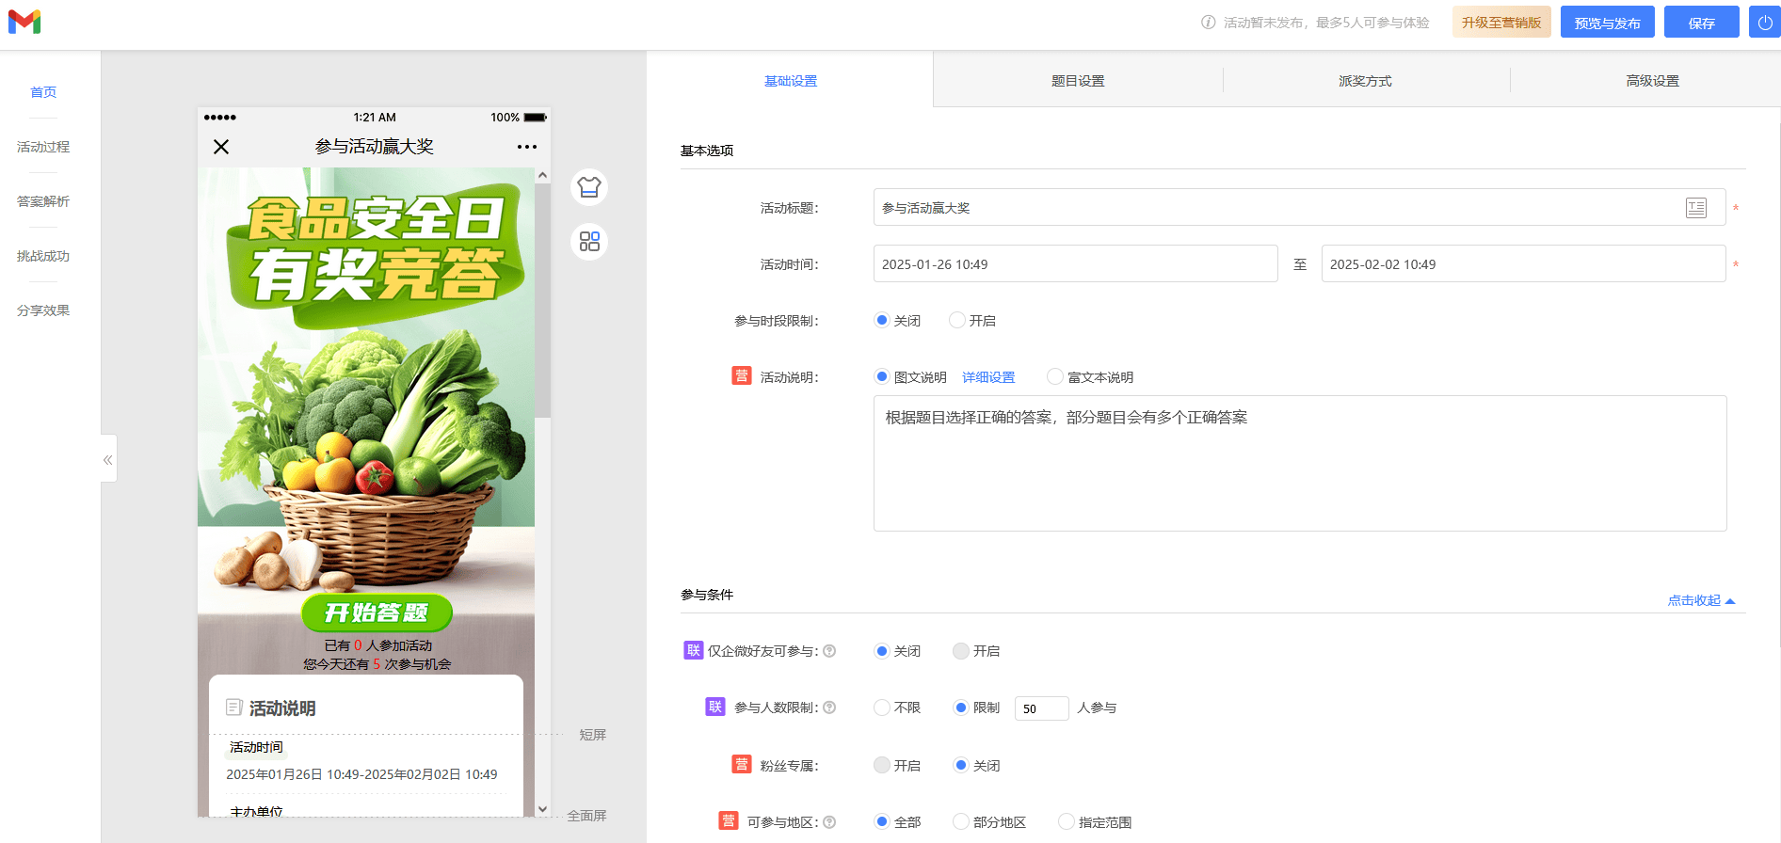Click the info icon beside unpublished notice
The width and height of the screenshot is (1781, 843).
[1208, 23]
